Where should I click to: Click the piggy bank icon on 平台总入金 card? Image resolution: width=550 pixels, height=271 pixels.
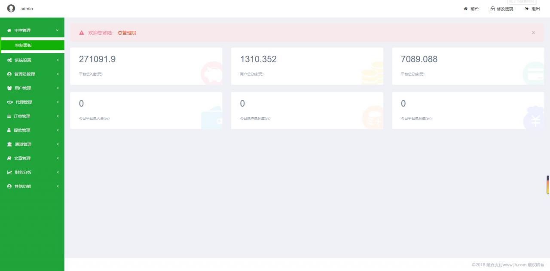pos(212,73)
